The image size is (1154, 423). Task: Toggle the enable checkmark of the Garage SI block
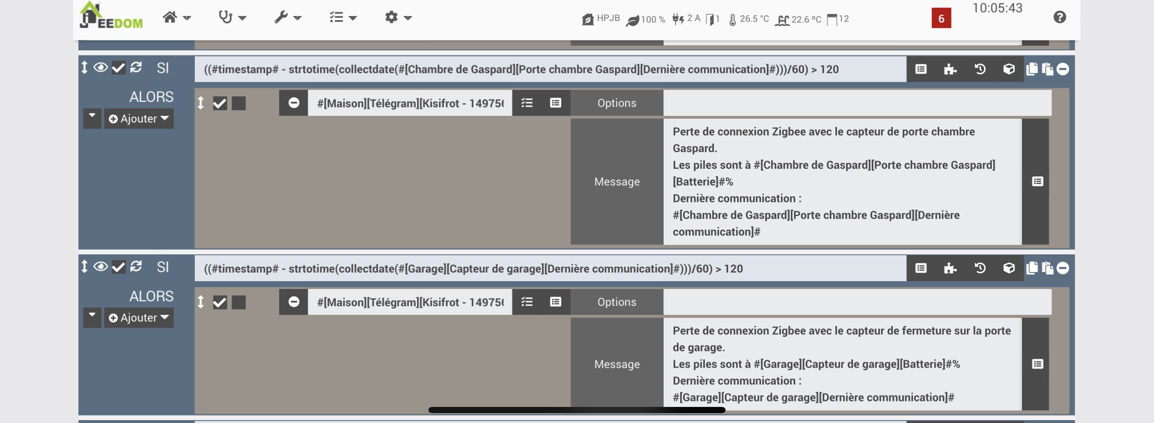(119, 267)
